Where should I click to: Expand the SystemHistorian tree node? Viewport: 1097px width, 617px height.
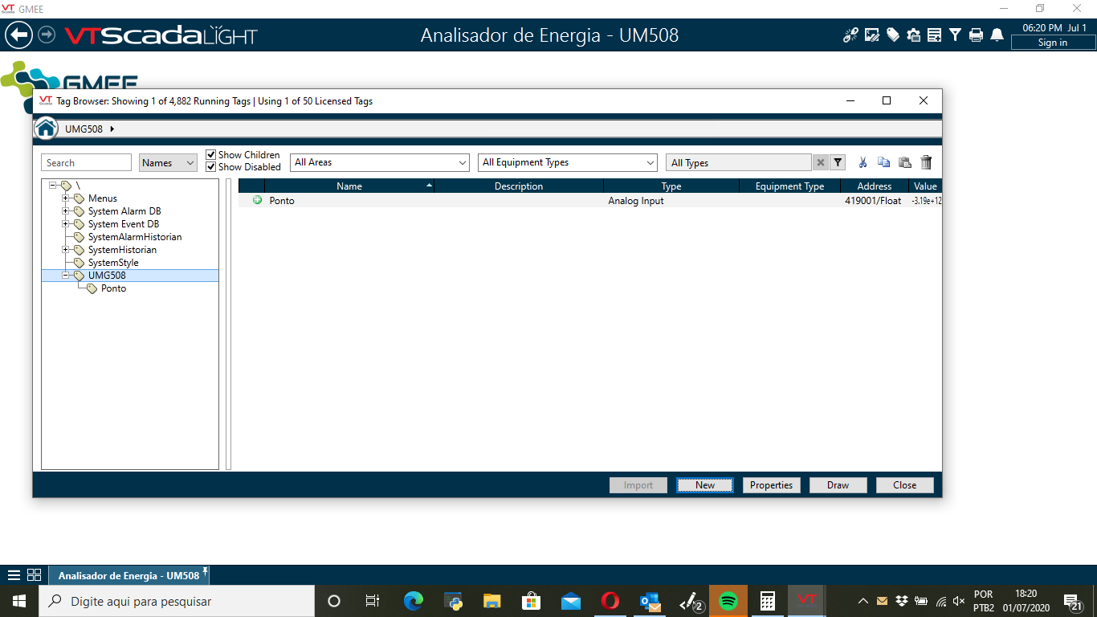[x=66, y=249]
